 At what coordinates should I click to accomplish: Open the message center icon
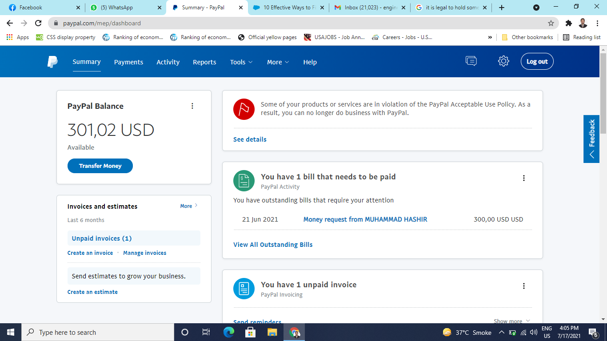[471, 61]
